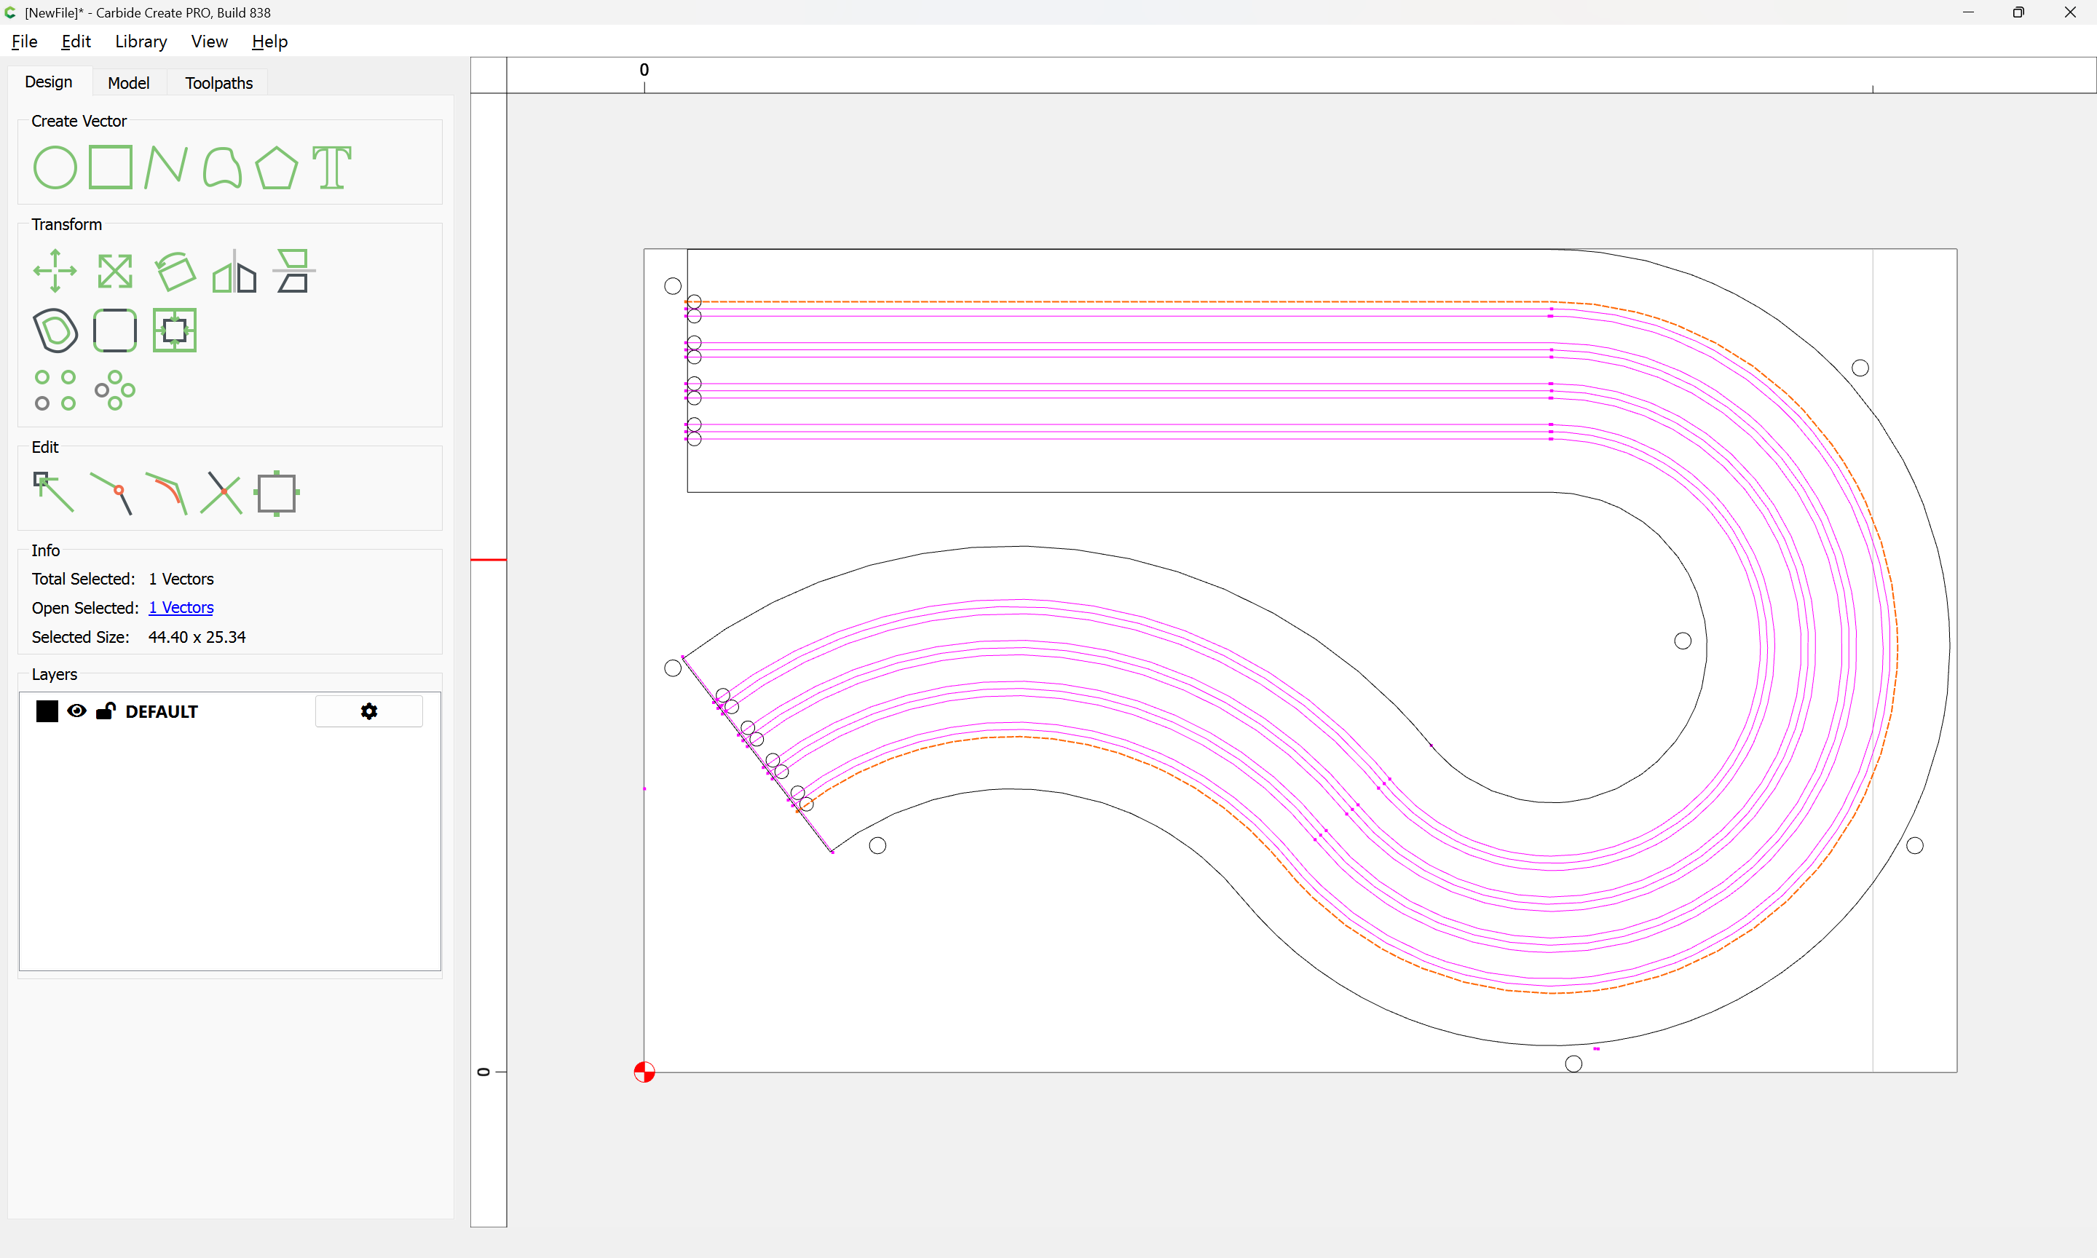Click the Create Polygon tool
Viewport: 2097px width, 1258px height.
pos(276,167)
